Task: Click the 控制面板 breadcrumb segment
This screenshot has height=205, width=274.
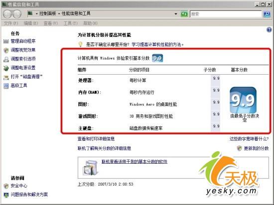Action: (x=48, y=13)
